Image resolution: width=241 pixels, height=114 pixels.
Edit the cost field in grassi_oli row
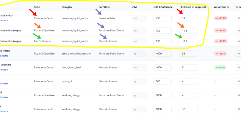189,81
